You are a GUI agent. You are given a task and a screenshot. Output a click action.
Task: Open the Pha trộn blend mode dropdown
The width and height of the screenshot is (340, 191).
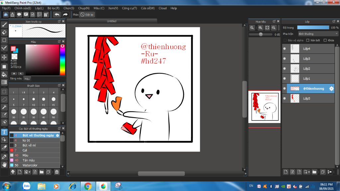318,34
